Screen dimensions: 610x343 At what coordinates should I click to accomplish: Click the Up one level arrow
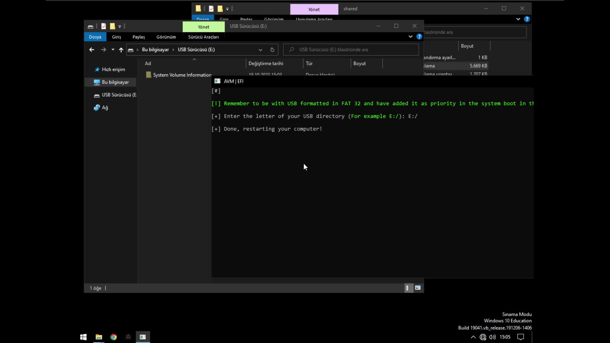click(121, 50)
